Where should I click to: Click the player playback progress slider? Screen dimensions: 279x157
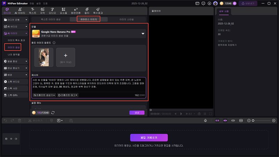[181, 110]
